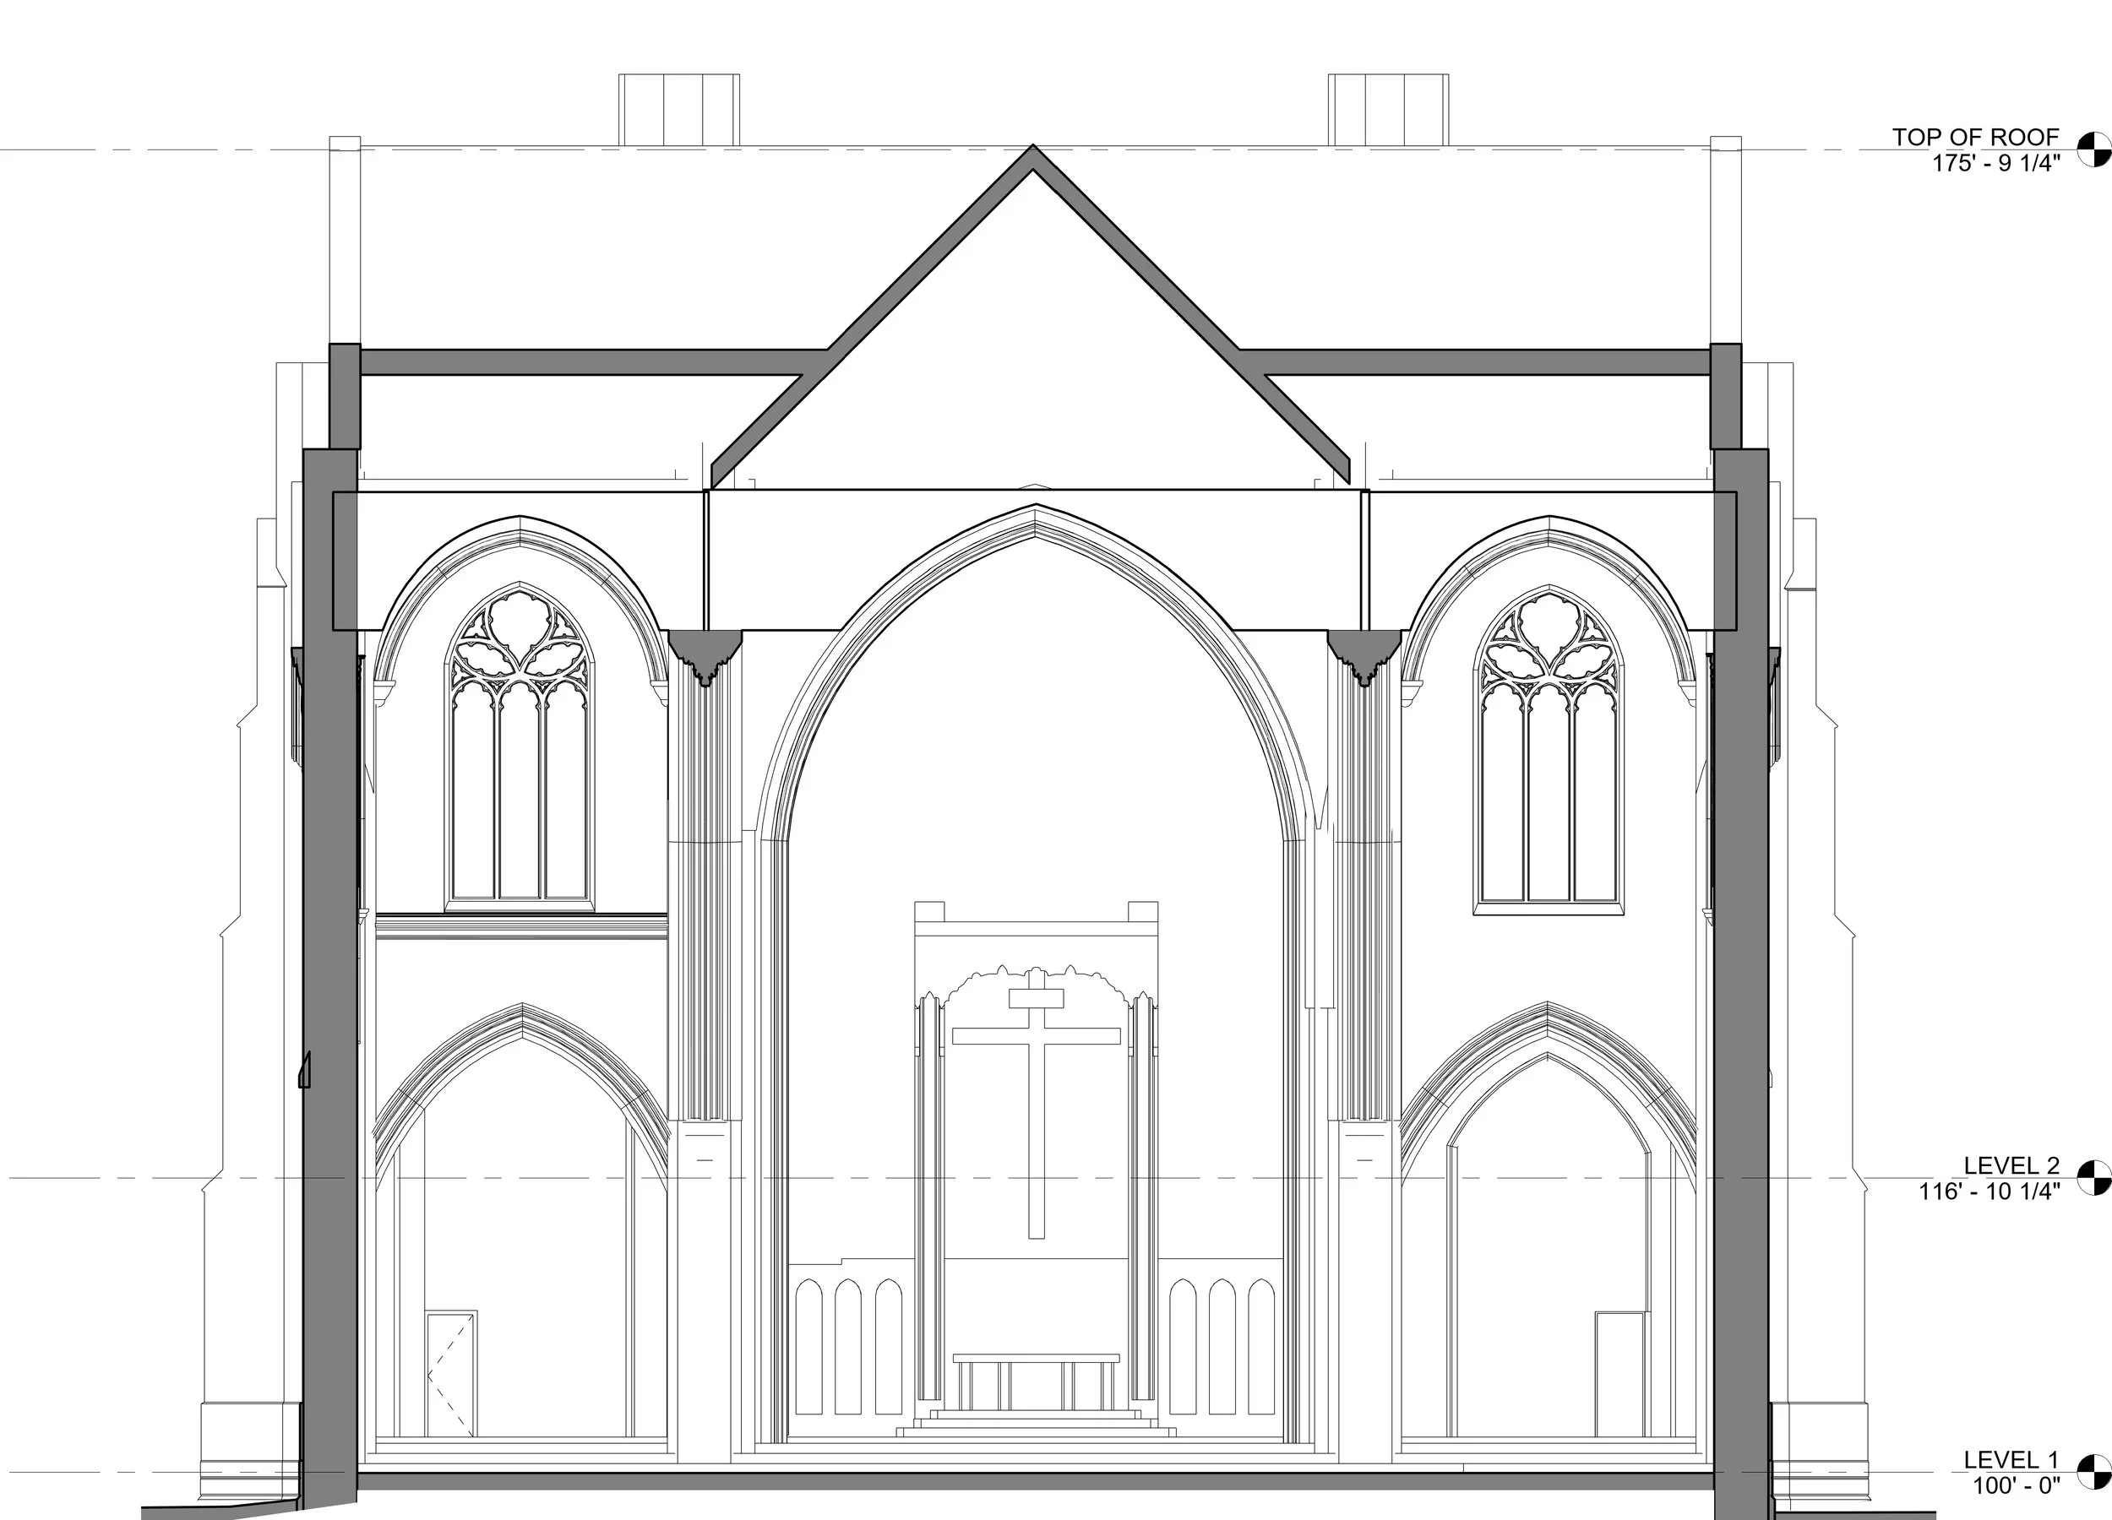Click the LEVEL 1 text label

click(x=2011, y=1460)
